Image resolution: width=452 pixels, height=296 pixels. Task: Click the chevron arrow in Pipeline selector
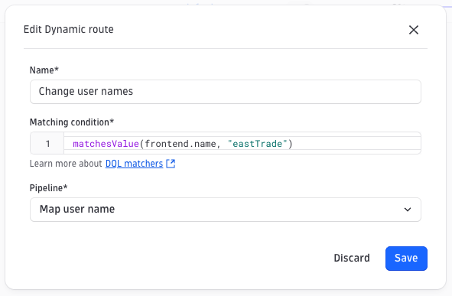408,210
